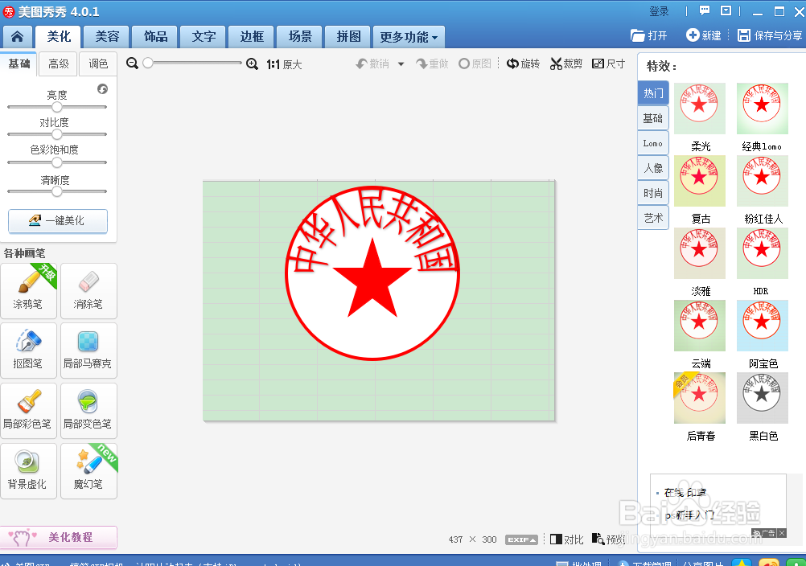Image resolution: width=806 pixels, height=566 pixels.
Task: Select the 局部彩色笔 partial color brush
Action: pyautogui.click(x=29, y=411)
